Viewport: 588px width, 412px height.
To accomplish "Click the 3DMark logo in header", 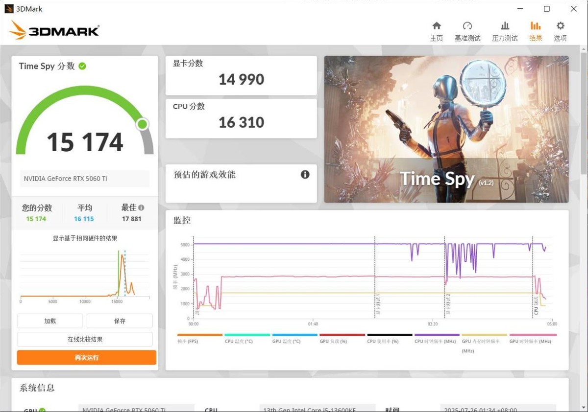I will (54, 30).
